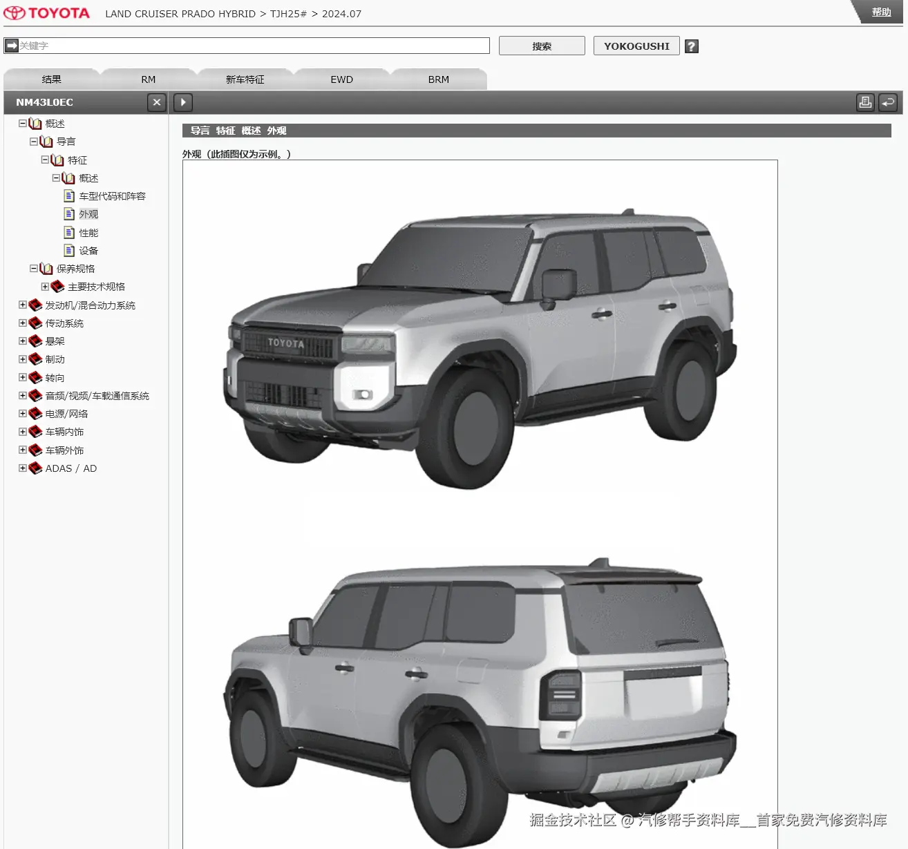
Task: Click the 主要技术规格 red book icon
Action: click(57, 287)
